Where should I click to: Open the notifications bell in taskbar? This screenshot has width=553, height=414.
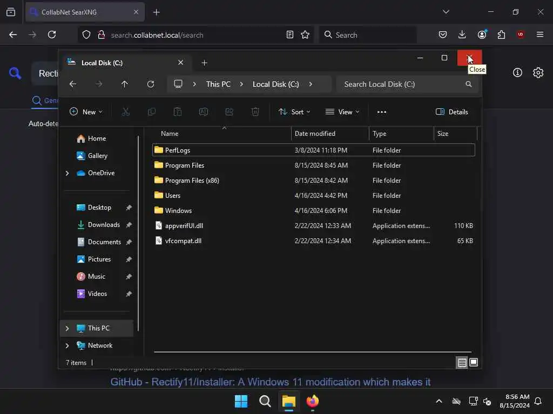[538, 401]
